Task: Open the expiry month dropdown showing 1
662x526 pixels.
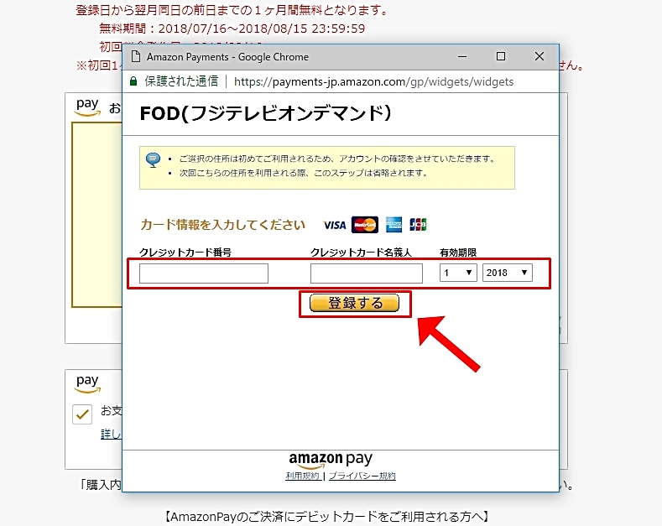Action: [x=458, y=273]
